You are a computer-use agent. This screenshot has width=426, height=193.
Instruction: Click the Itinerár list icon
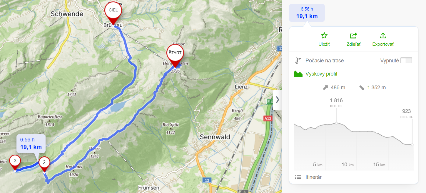click(298, 177)
